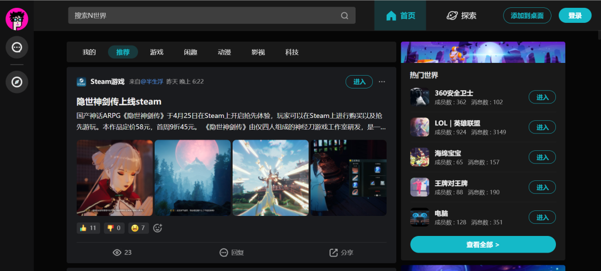The height and width of the screenshot is (271, 601).
Task: Select the 闲趣 feed tab
Action: pos(190,52)
